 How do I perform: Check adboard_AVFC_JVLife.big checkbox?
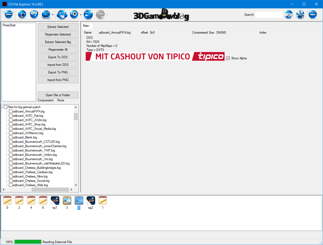[x=11, y=120]
